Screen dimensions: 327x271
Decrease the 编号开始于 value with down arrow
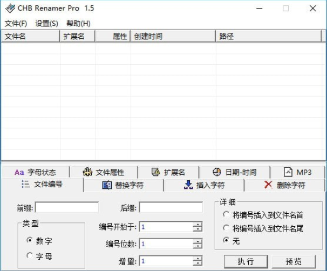pos(197,229)
